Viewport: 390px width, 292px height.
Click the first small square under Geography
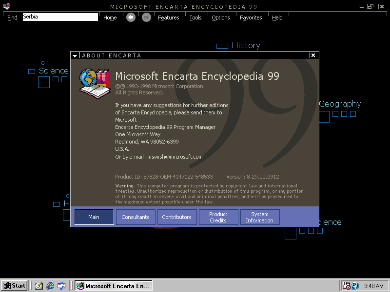click(x=335, y=114)
